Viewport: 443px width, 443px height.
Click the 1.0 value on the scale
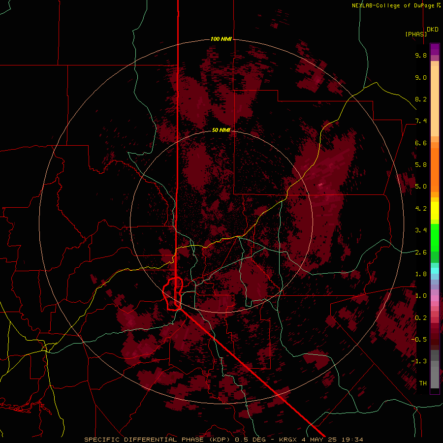[x=421, y=296]
